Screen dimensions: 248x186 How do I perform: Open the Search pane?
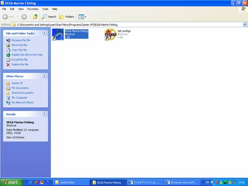coord(49,17)
